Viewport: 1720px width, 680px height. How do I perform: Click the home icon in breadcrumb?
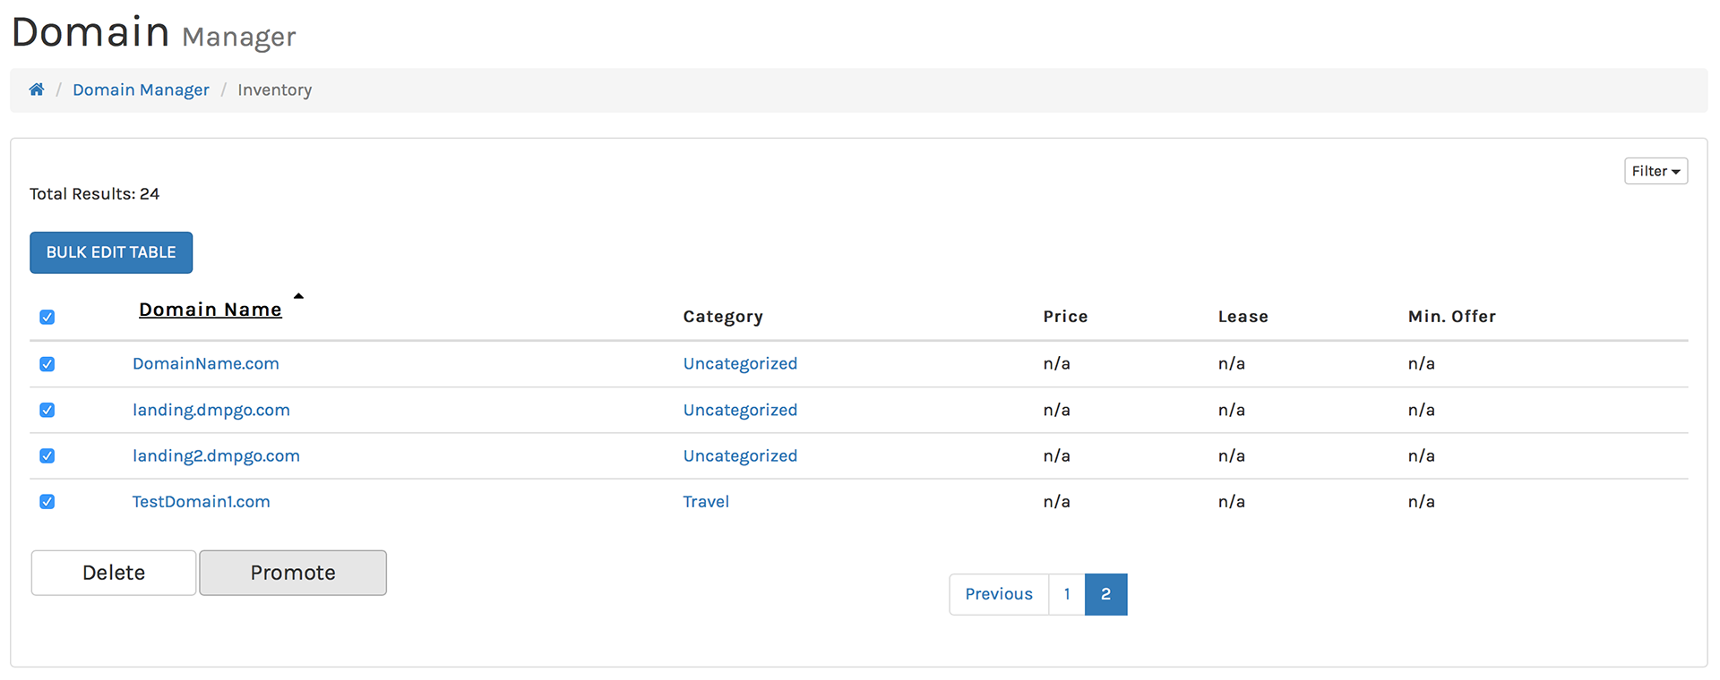coord(37,89)
